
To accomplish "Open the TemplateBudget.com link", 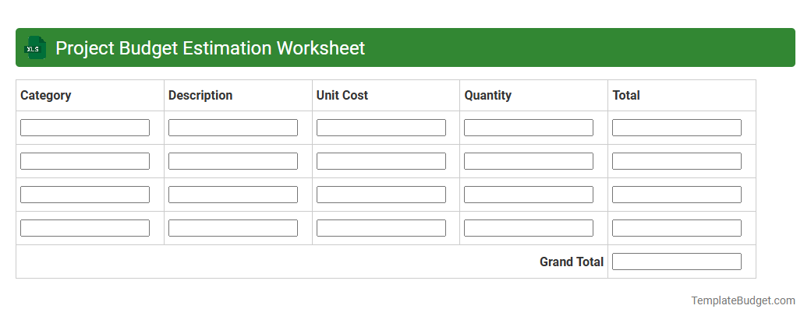I will click(x=743, y=300).
